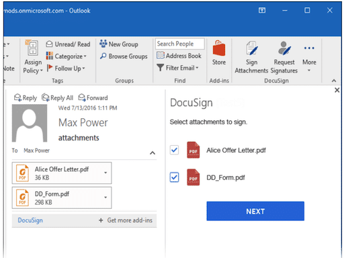Screen dimensions: 344x258
Task: Uncheck Alice Offer Letter.pdf checkbox
Action: (174, 150)
